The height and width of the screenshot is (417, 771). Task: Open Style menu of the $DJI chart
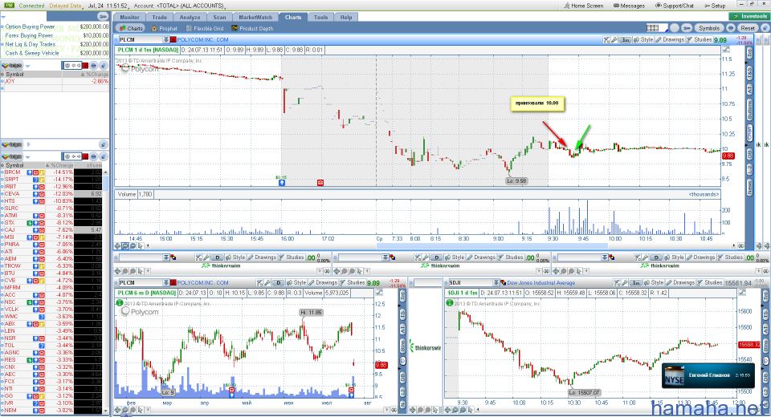click(654, 283)
